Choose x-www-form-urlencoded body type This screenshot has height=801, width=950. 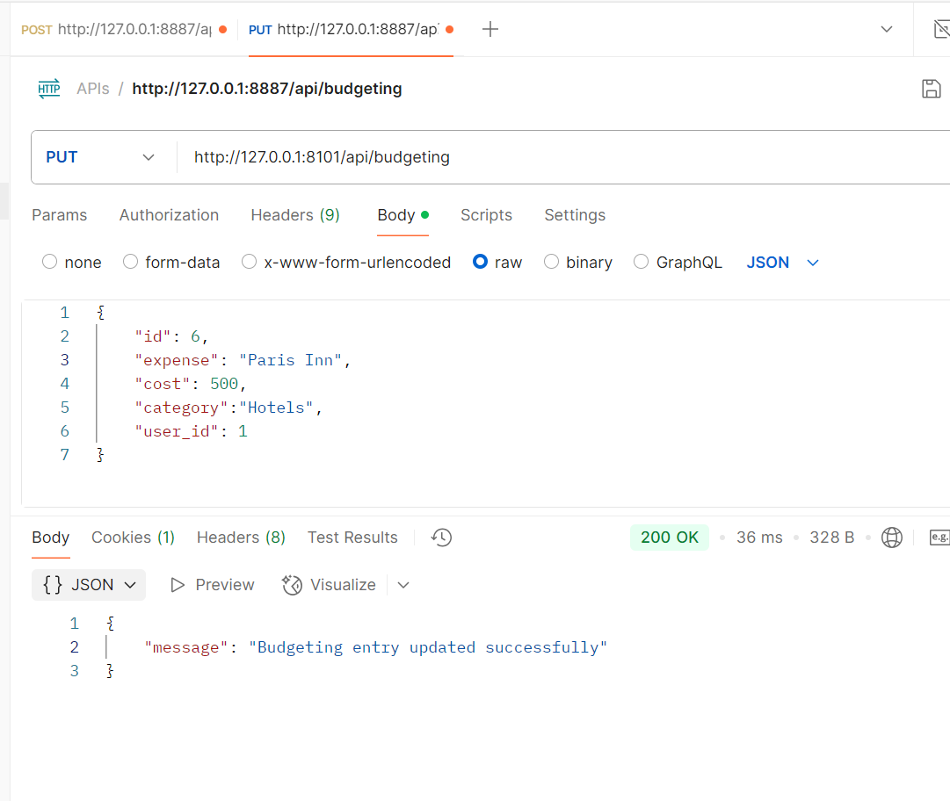click(x=249, y=262)
